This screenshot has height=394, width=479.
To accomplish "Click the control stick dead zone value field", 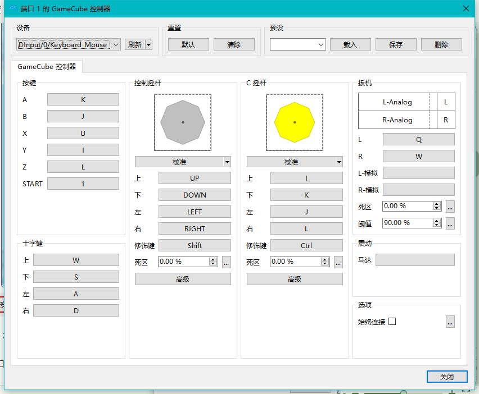I will 184,262.
